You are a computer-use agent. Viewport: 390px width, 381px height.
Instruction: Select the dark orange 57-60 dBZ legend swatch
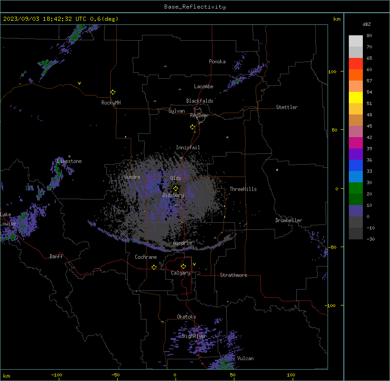[x=356, y=75]
